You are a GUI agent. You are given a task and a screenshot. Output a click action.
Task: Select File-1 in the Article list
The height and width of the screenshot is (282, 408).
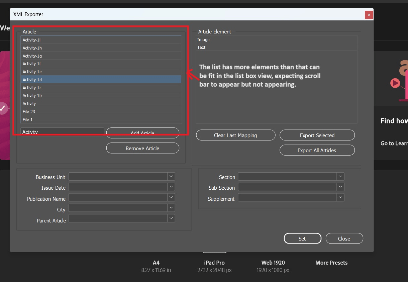(x=101, y=119)
